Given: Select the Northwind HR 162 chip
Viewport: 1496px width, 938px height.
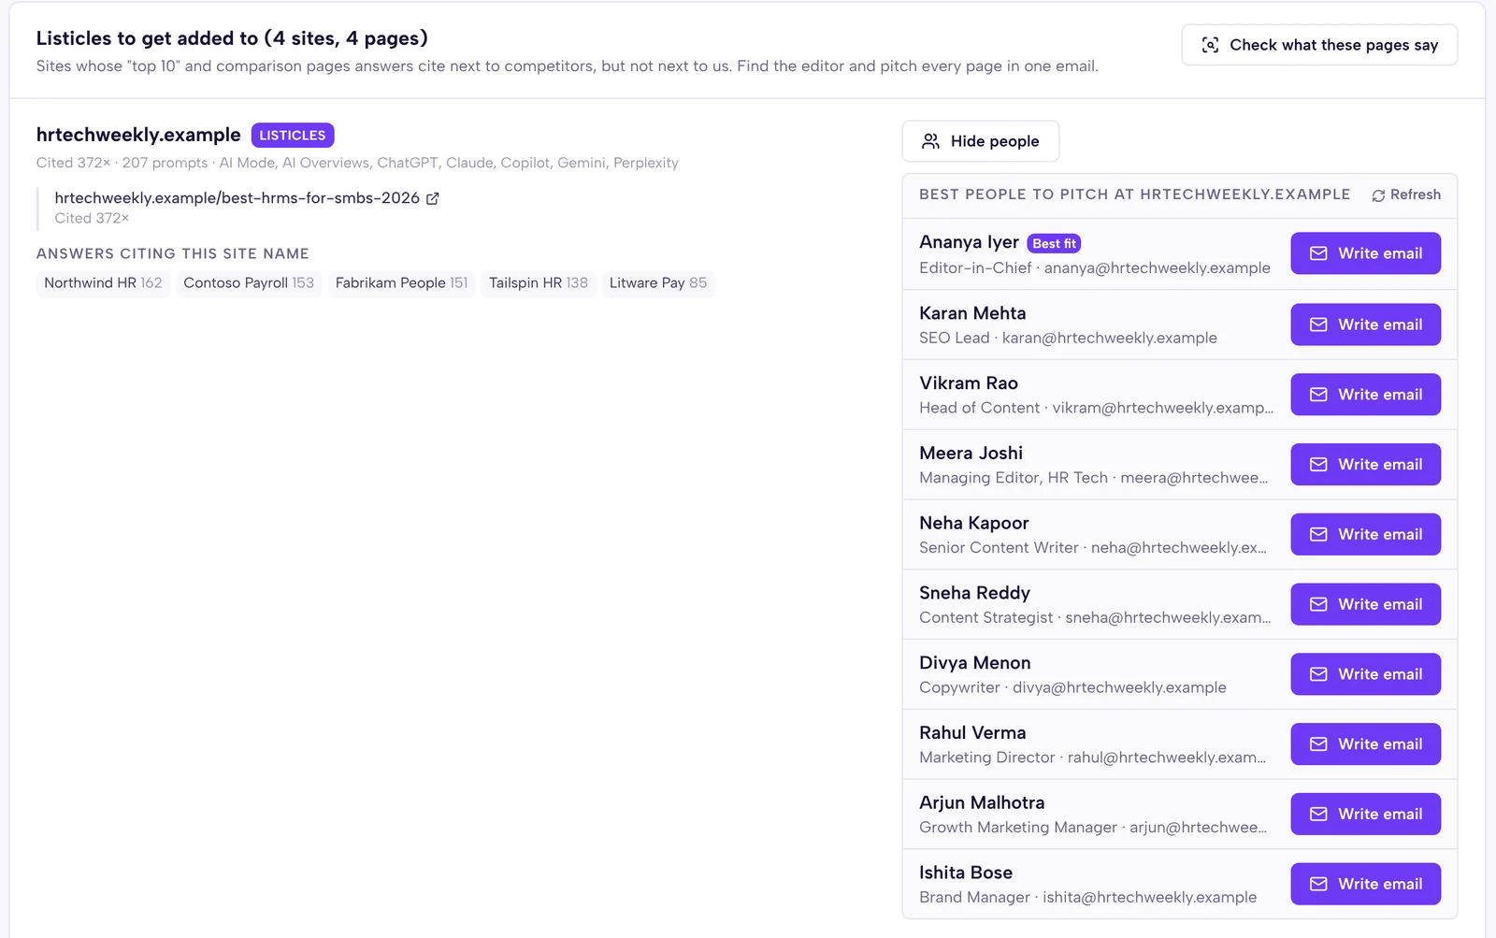Looking at the screenshot, I should tap(103, 283).
